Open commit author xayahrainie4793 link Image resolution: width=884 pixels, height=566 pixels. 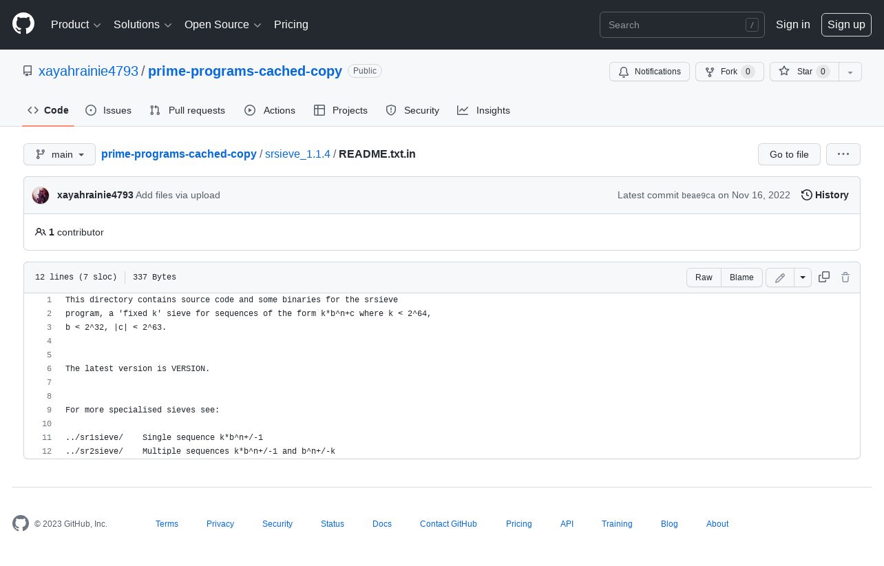click(95, 195)
